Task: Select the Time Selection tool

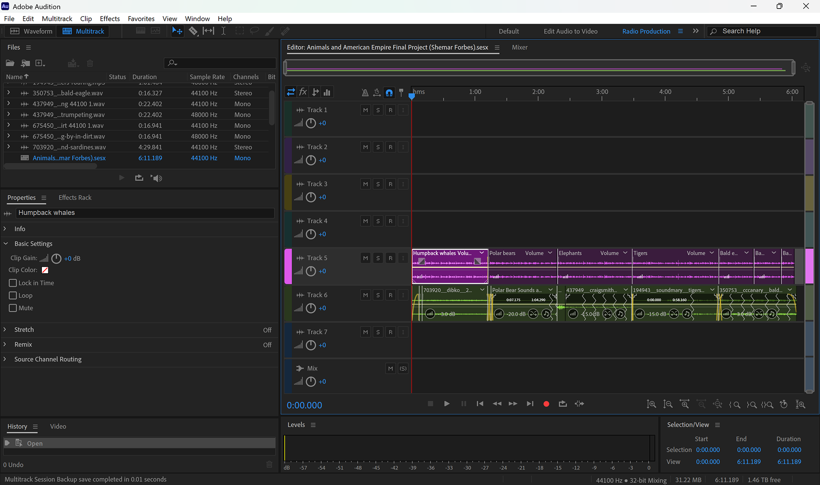Action: 223,31
